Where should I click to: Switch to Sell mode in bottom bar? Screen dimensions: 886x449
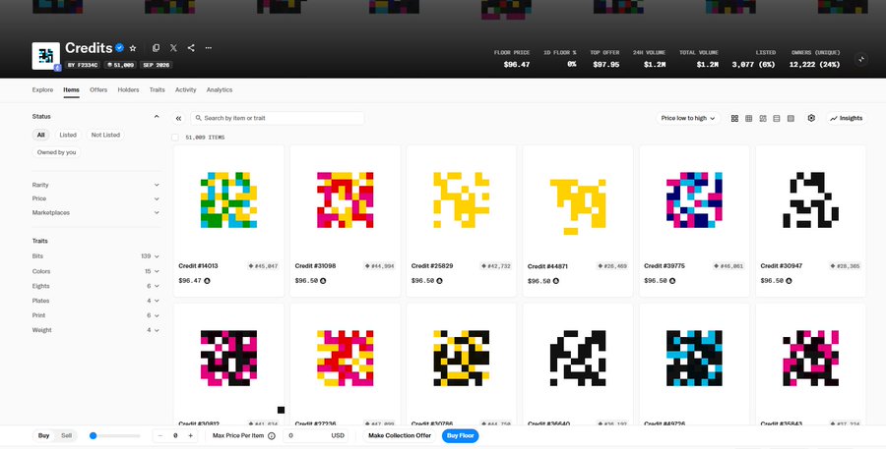pyautogui.click(x=66, y=436)
